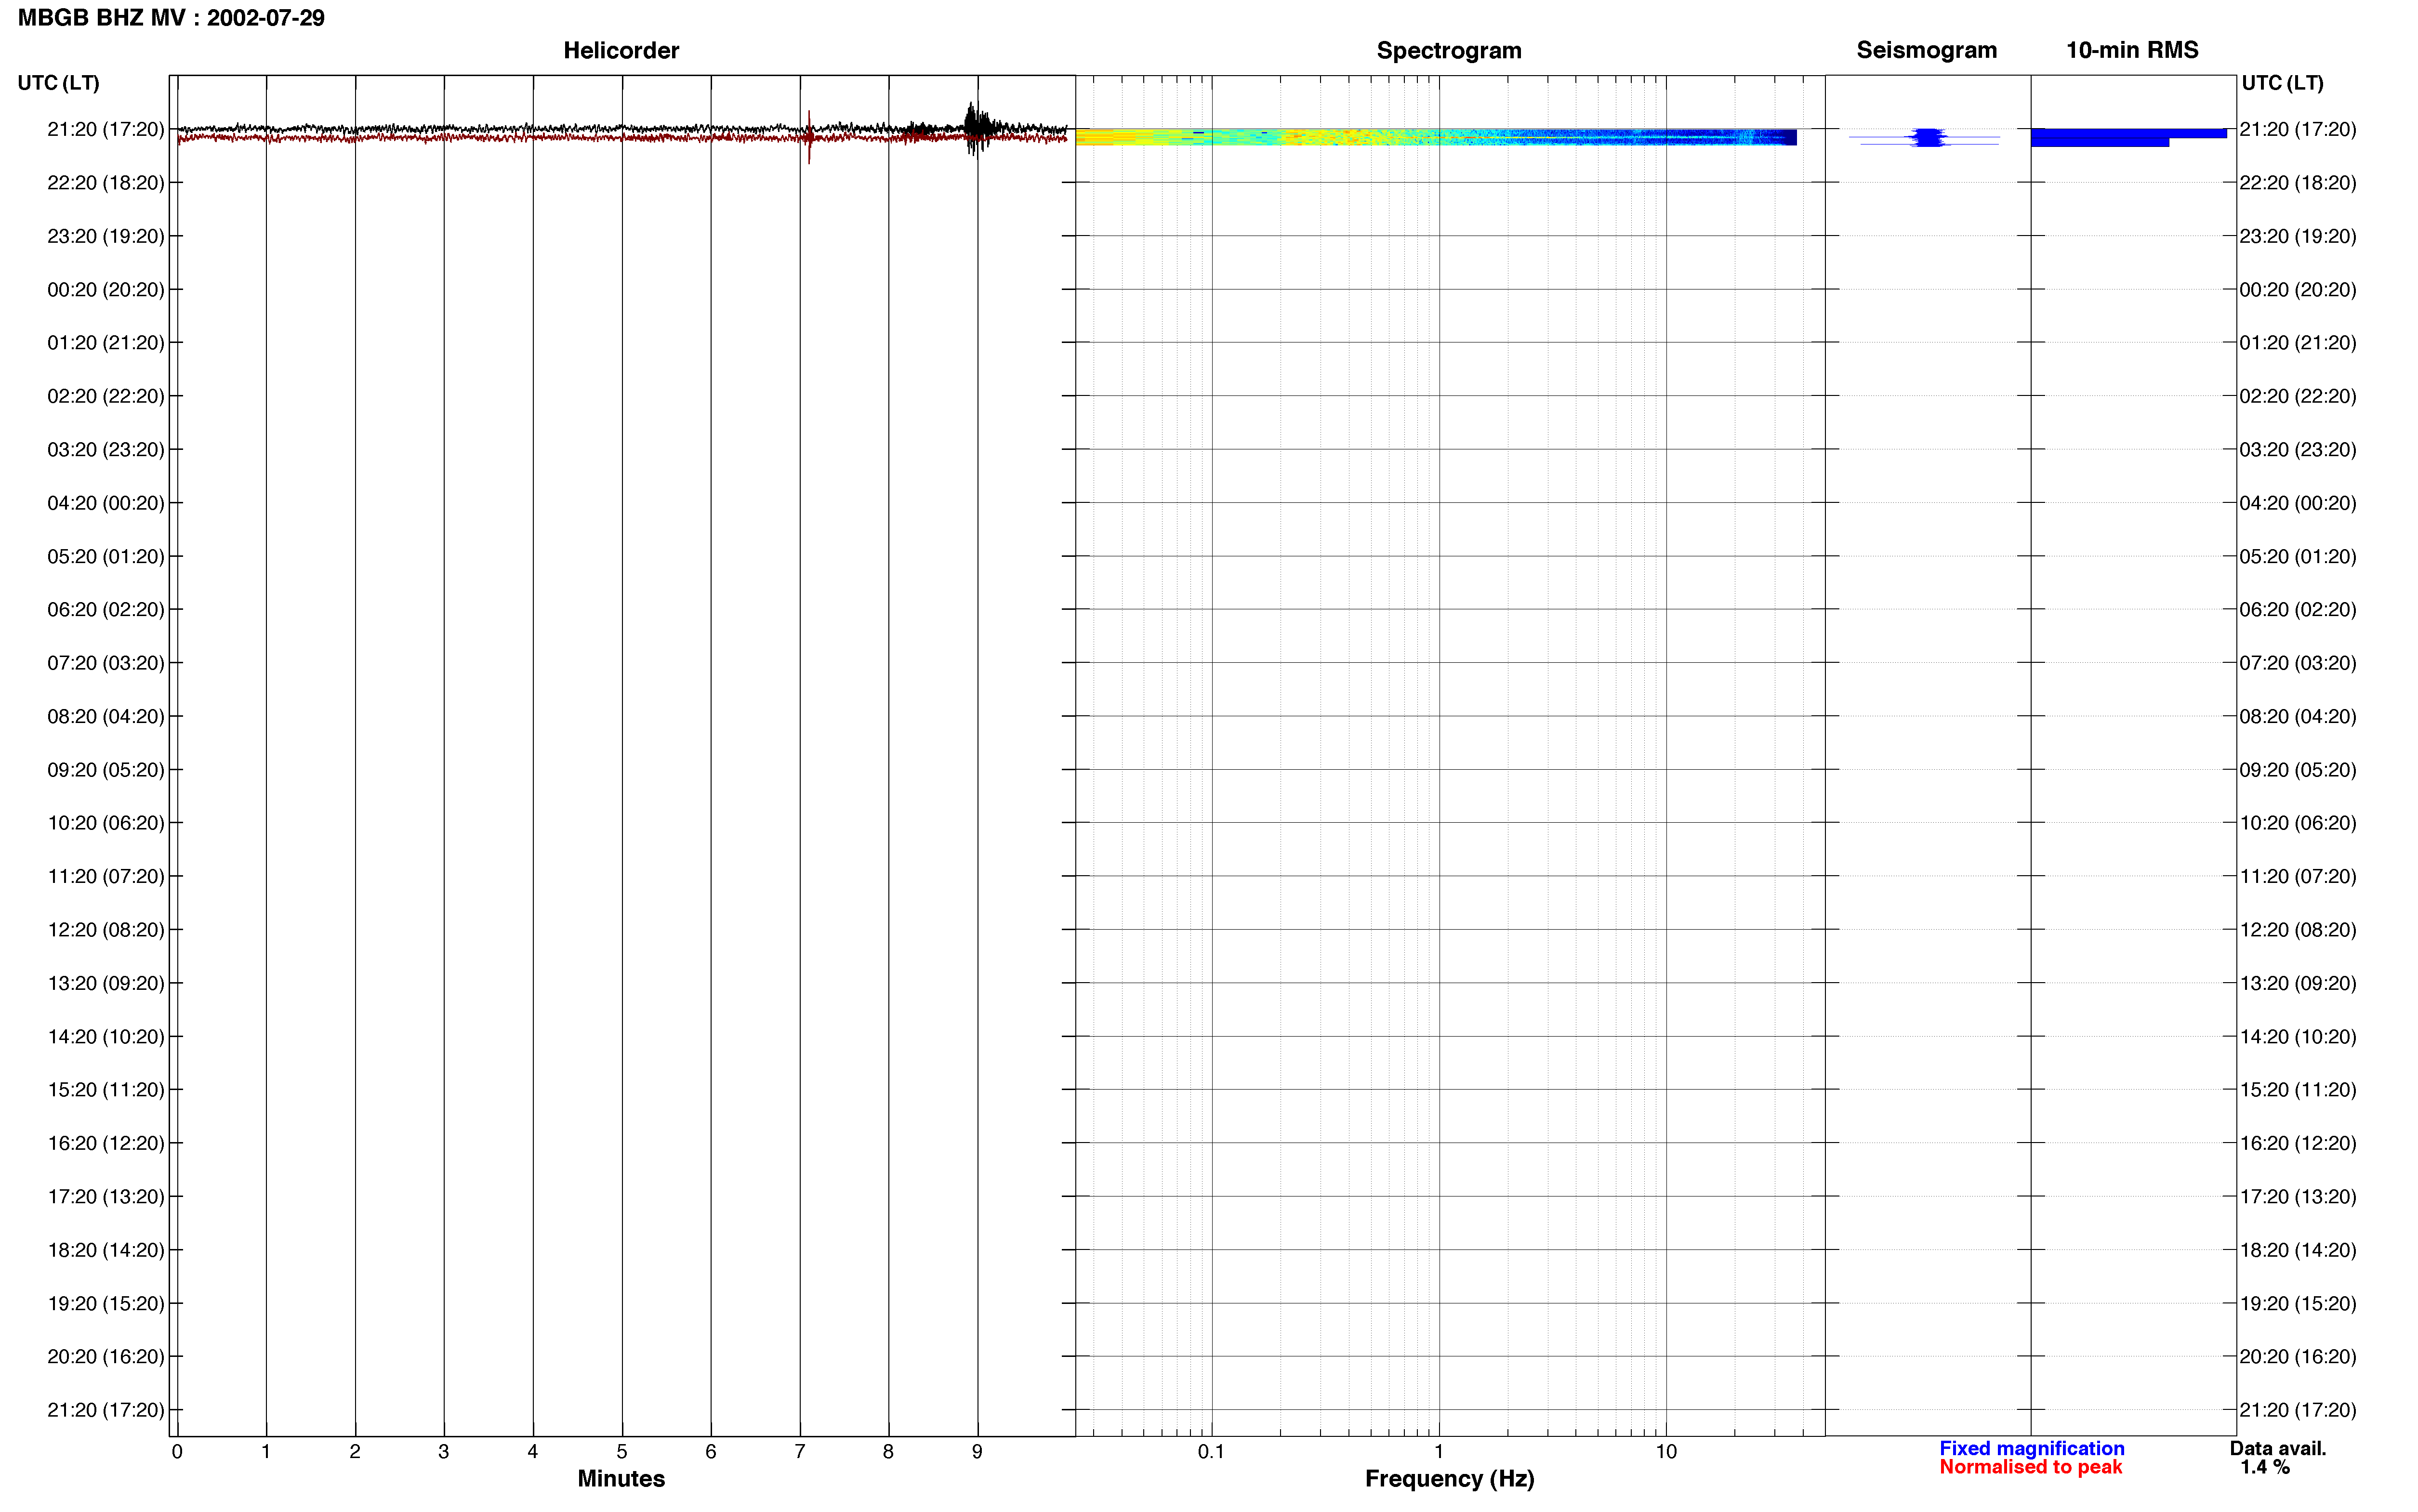
Task: Click the UTC (LT) label beside the Helicorder
Action: click(x=59, y=83)
